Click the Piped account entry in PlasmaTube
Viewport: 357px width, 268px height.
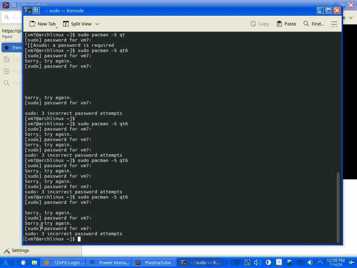[x=12, y=33]
